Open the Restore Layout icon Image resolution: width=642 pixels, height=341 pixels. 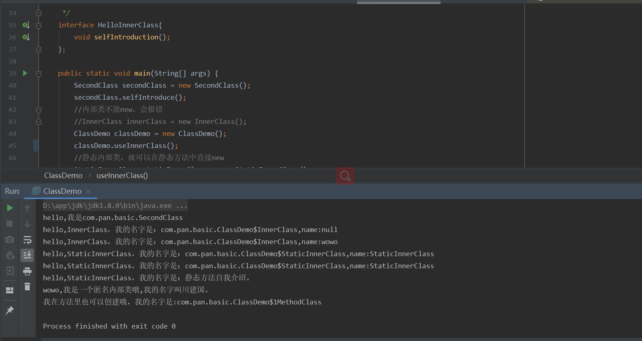[x=10, y=290]
